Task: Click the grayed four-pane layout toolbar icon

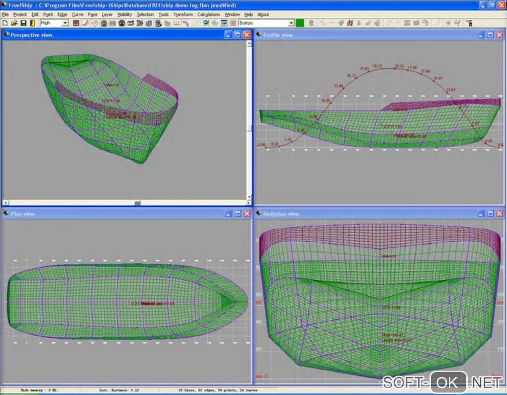Action: tap(407, 23)
